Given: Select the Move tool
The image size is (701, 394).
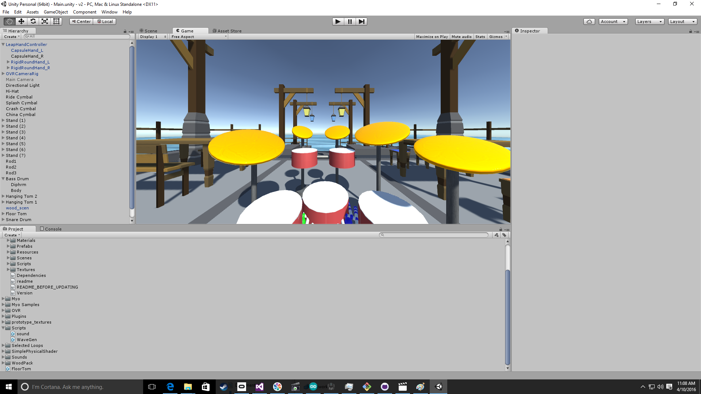Looking at the screenshot, I should point(21,22).
